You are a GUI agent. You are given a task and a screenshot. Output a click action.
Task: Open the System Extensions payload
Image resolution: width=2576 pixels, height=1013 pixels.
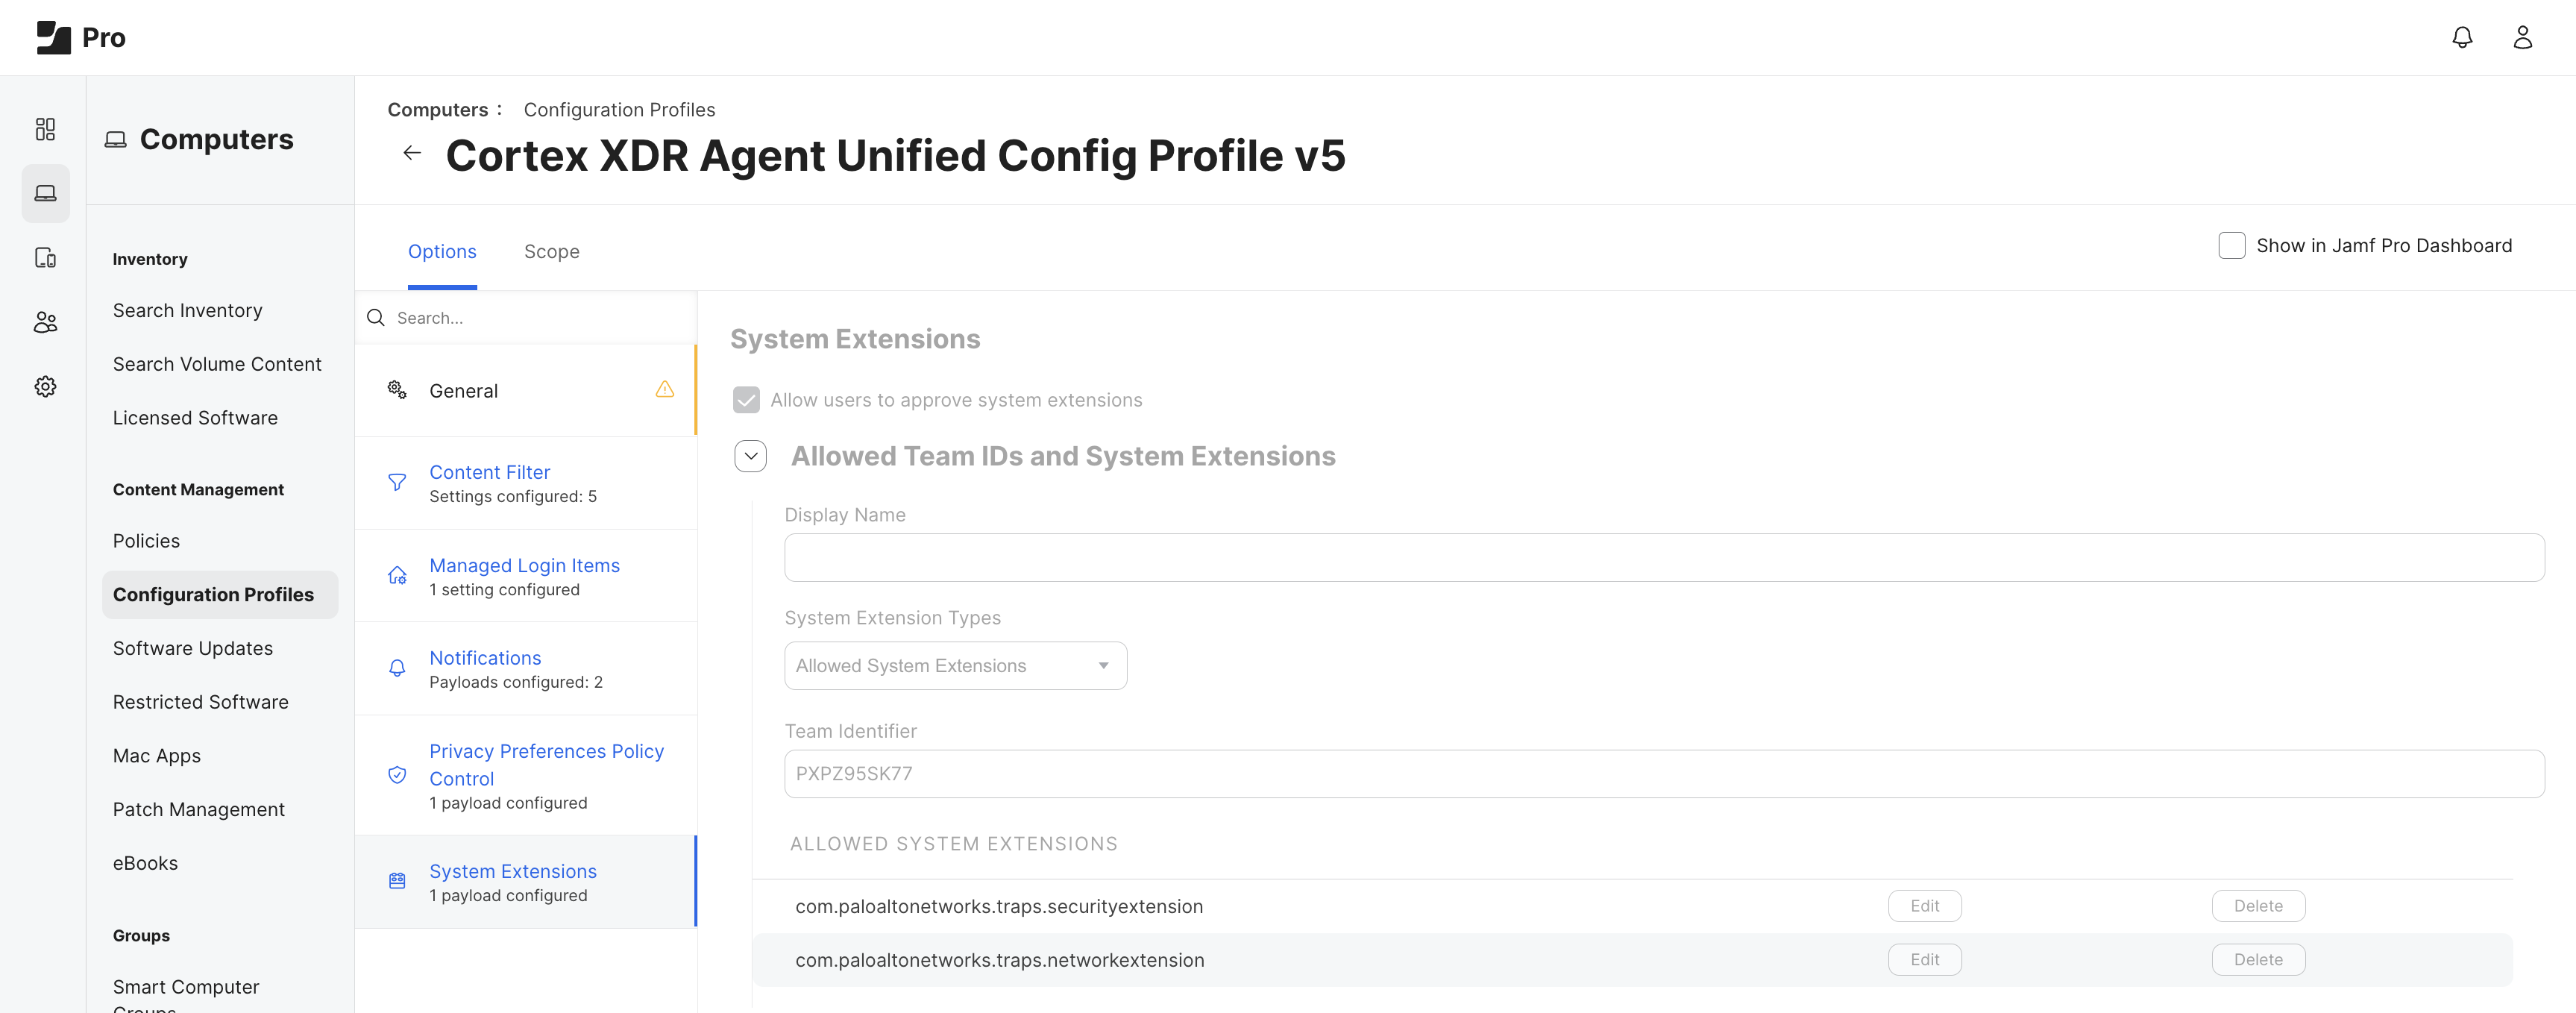point(526,882)
